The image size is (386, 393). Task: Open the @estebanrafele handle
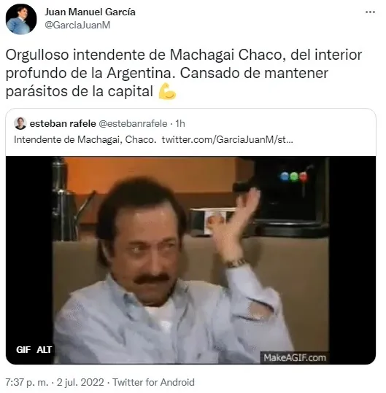click(133, 123)
